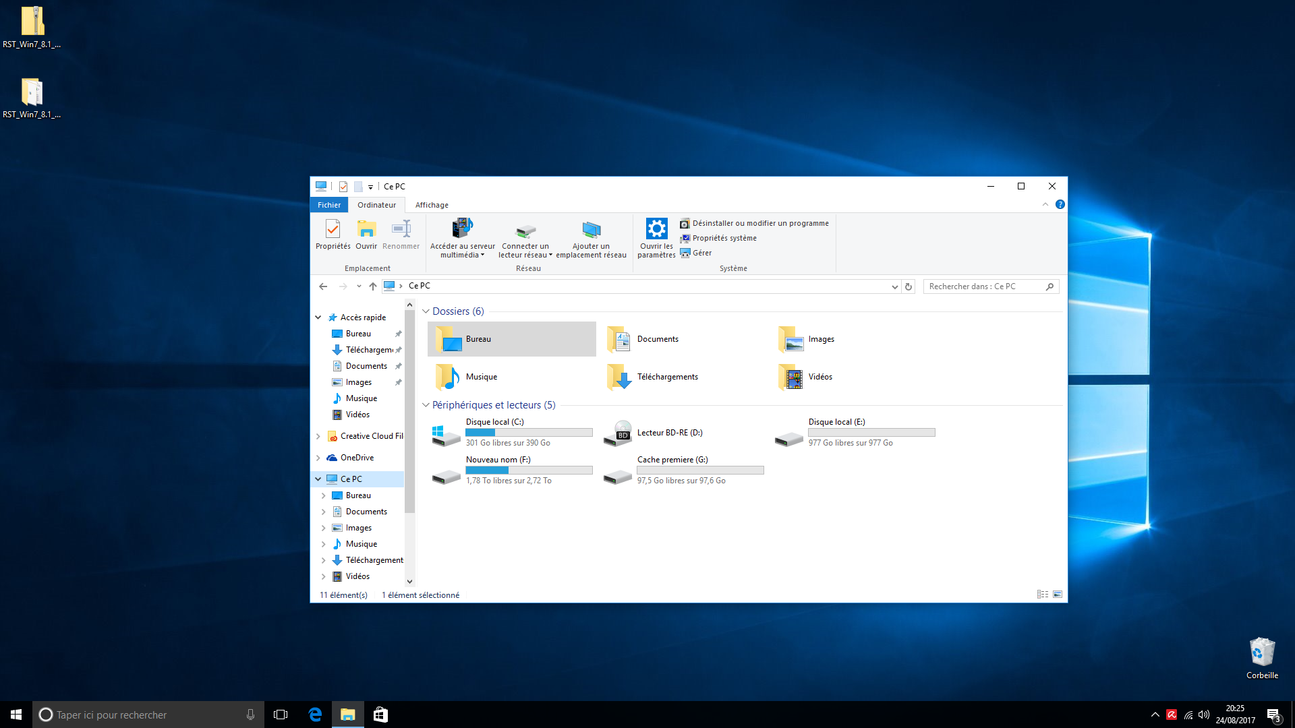1295x728 pixels.
Task: Click Désinstaller ou modifier un programme
Action: (x=760, y=223)
